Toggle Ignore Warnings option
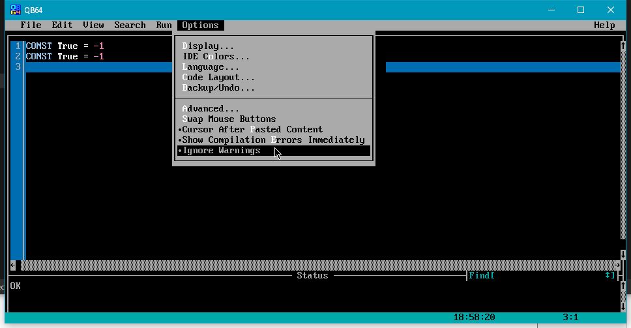 [222, 151]
